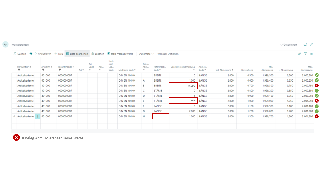Screen dimensions: 327x184
Task: Click the Neu button
Action: click(x=59, y=54)
